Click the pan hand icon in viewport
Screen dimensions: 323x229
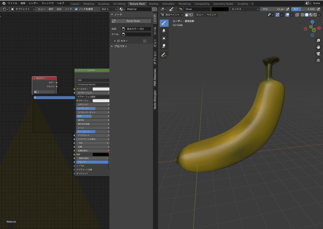coord(318,47)
